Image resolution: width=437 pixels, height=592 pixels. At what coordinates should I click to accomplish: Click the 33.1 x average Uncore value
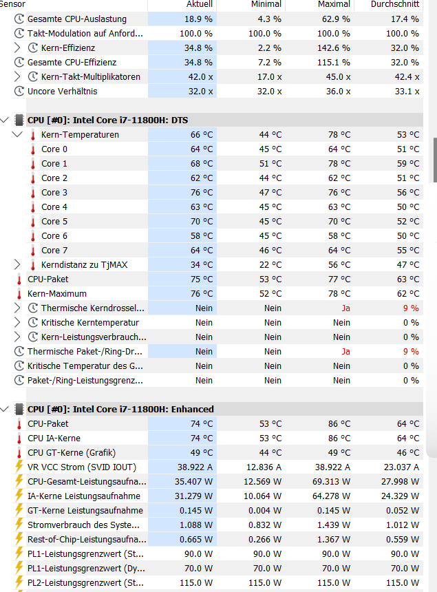click(x=405, y=91)
